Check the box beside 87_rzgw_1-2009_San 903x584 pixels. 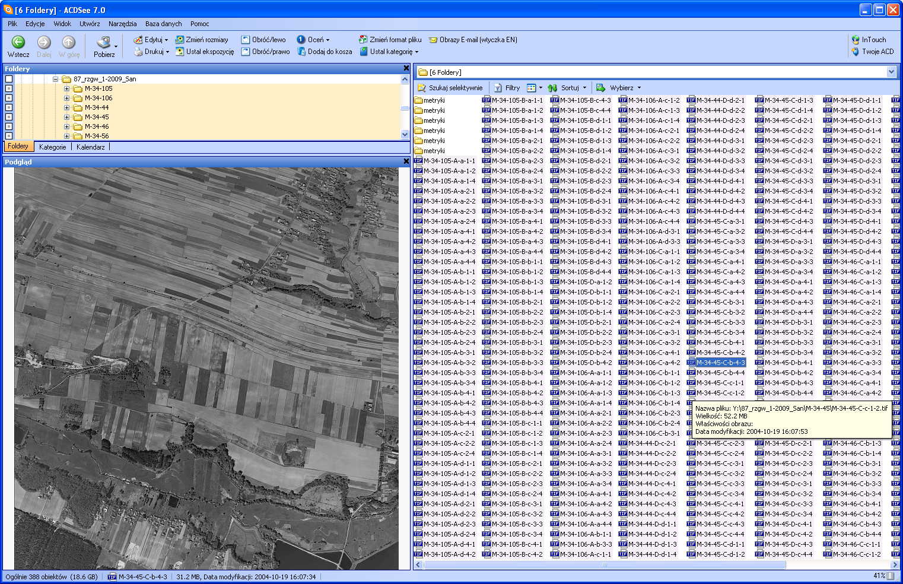(9, 79)
